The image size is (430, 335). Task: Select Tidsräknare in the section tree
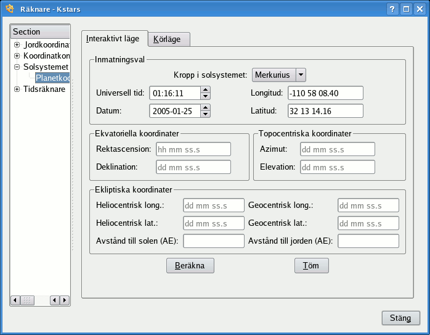(44, 89)
